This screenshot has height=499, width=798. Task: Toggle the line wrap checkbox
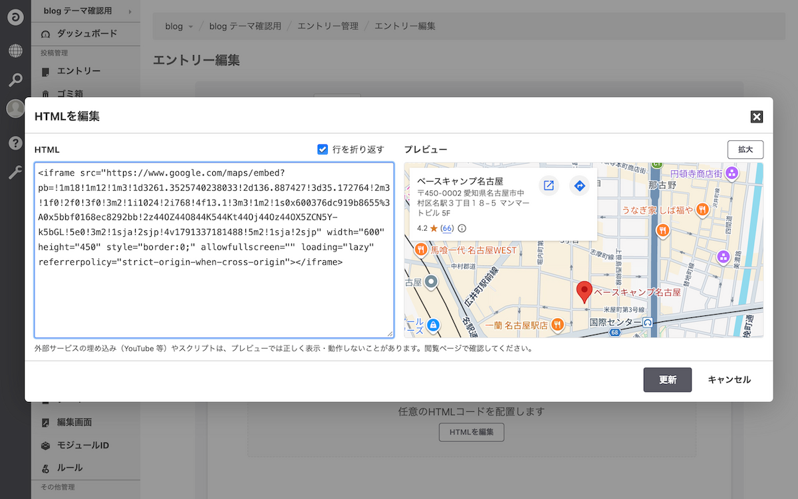click(323, 149)
